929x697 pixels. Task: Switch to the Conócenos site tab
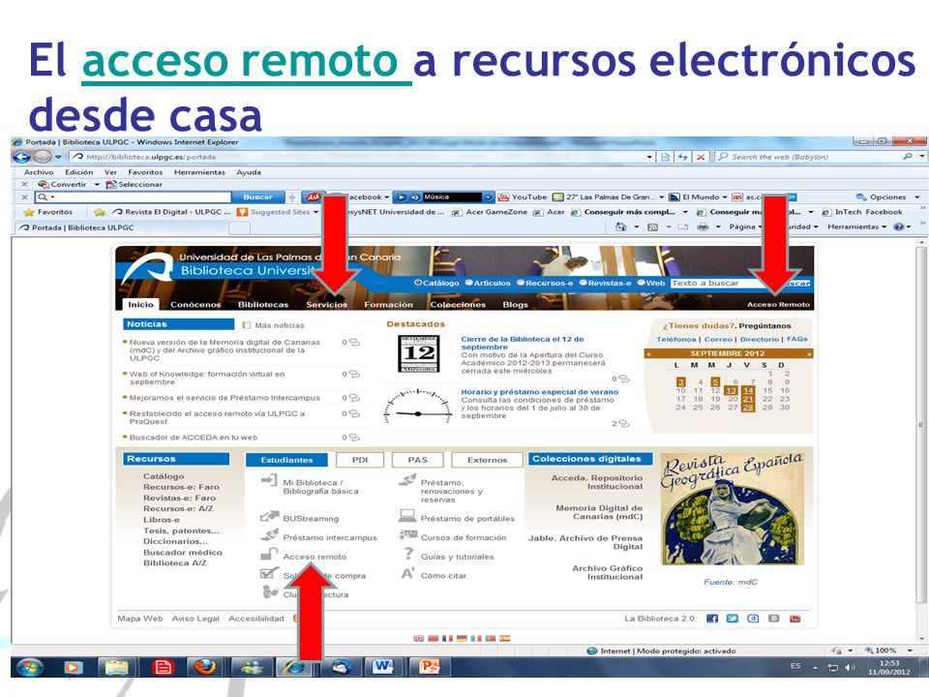click(195, 305)
